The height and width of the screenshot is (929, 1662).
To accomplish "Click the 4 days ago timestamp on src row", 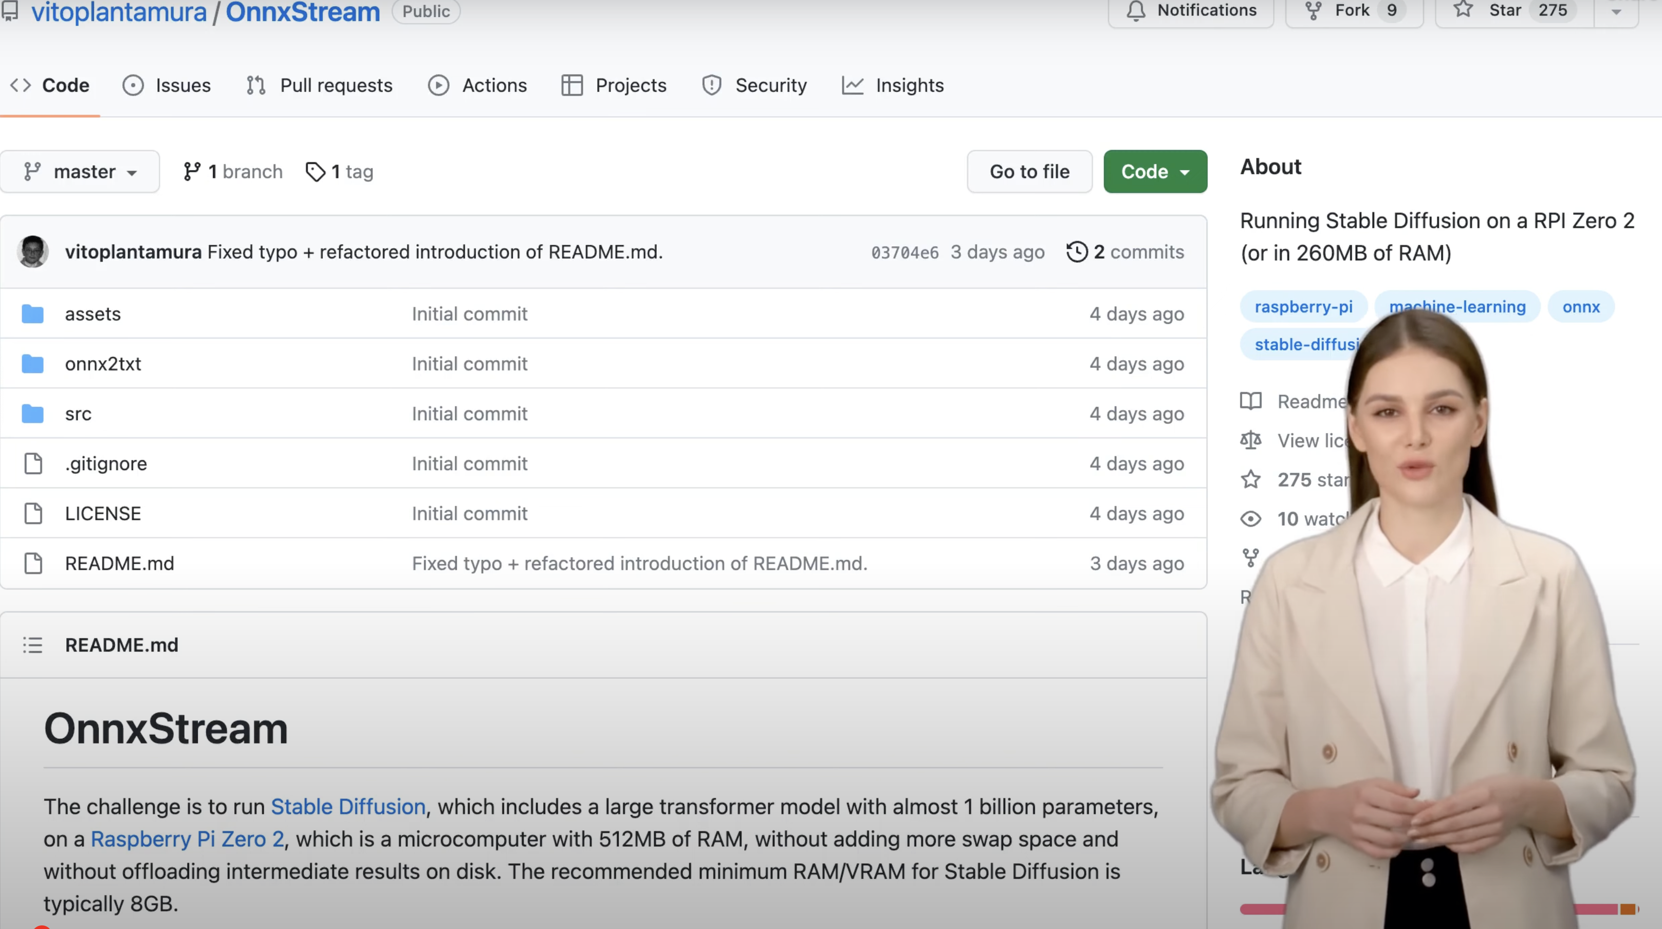I will tap(1137, 414).
